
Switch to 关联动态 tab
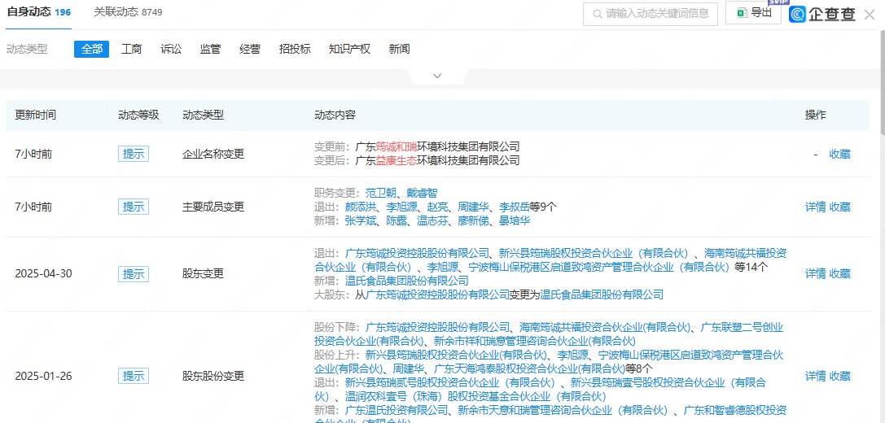pyautogui.click(x=128, y=12)
